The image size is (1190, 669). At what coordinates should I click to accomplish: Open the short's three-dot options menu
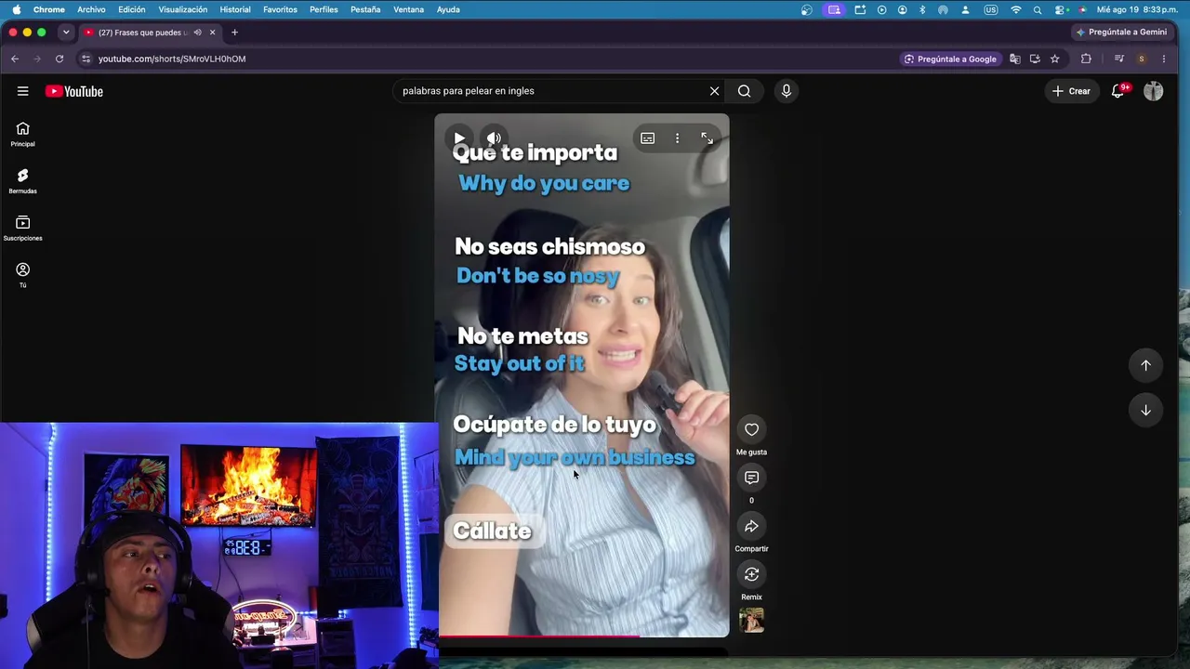677,138
